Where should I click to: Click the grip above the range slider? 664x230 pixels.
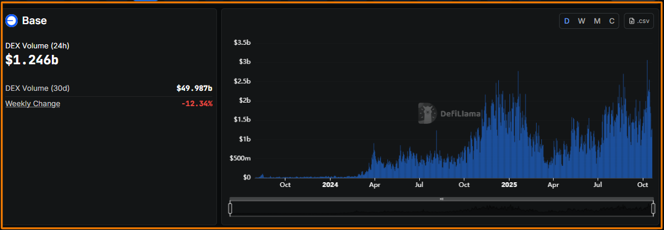(x=441, y=199)
